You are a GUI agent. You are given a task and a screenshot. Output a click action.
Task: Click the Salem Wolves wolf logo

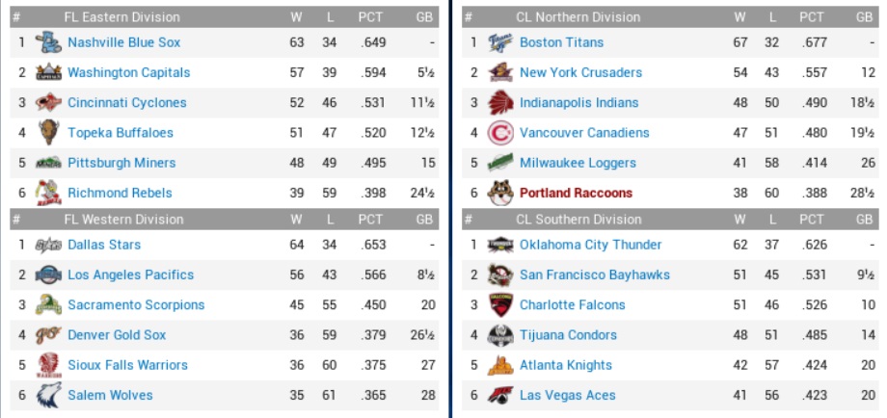pyautogui.click(x=48, y=395)
